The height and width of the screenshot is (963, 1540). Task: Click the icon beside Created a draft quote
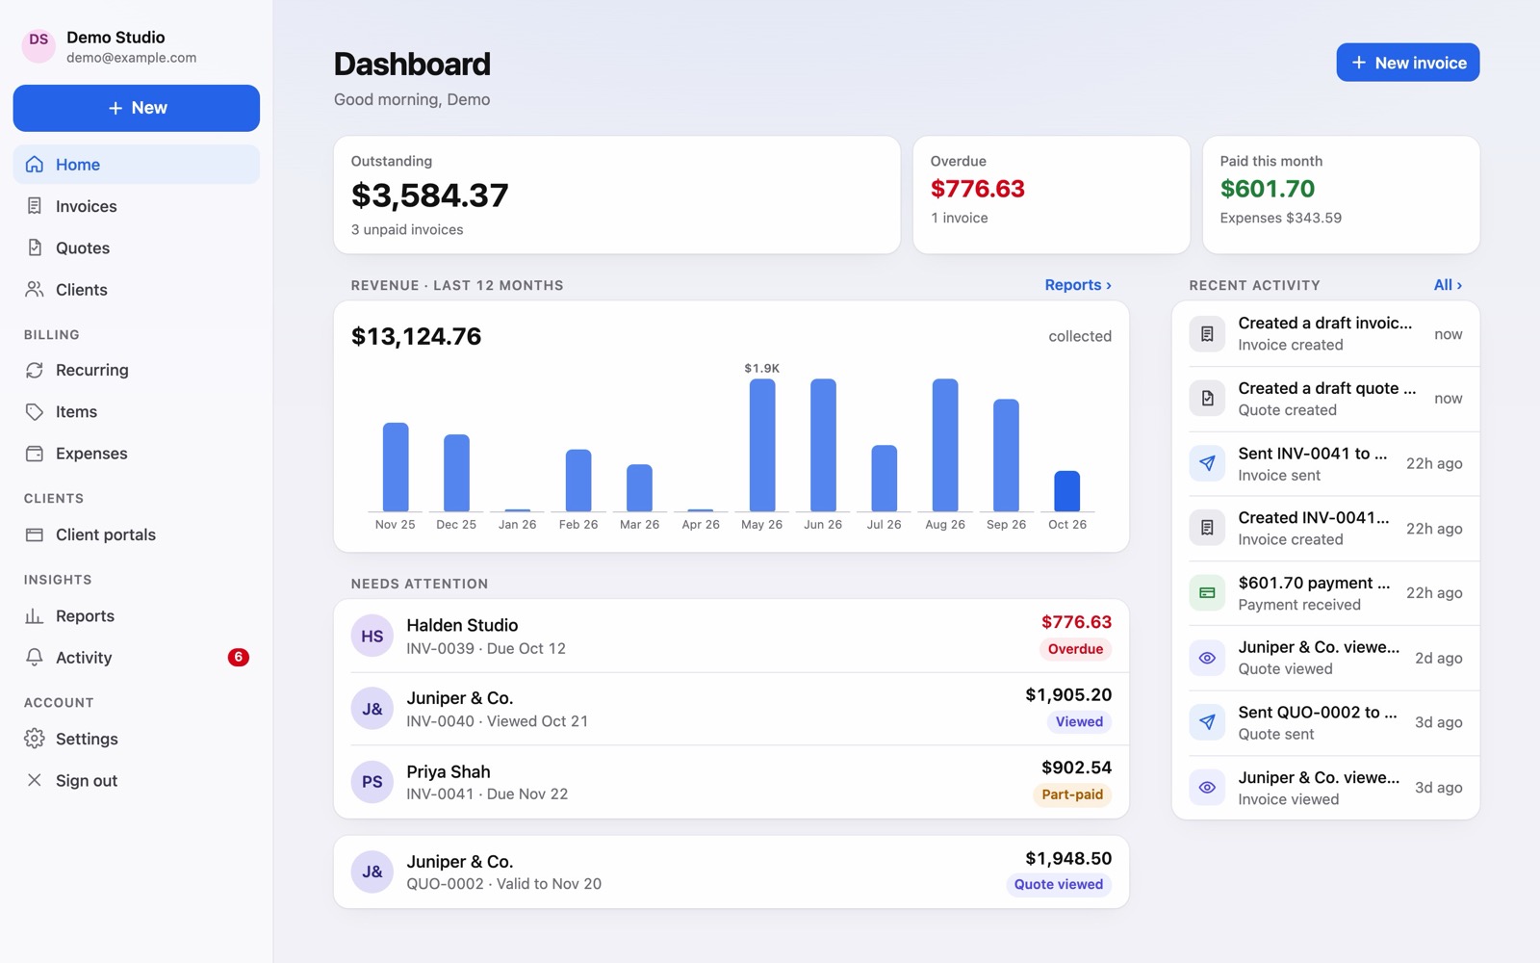[1207, 399]
